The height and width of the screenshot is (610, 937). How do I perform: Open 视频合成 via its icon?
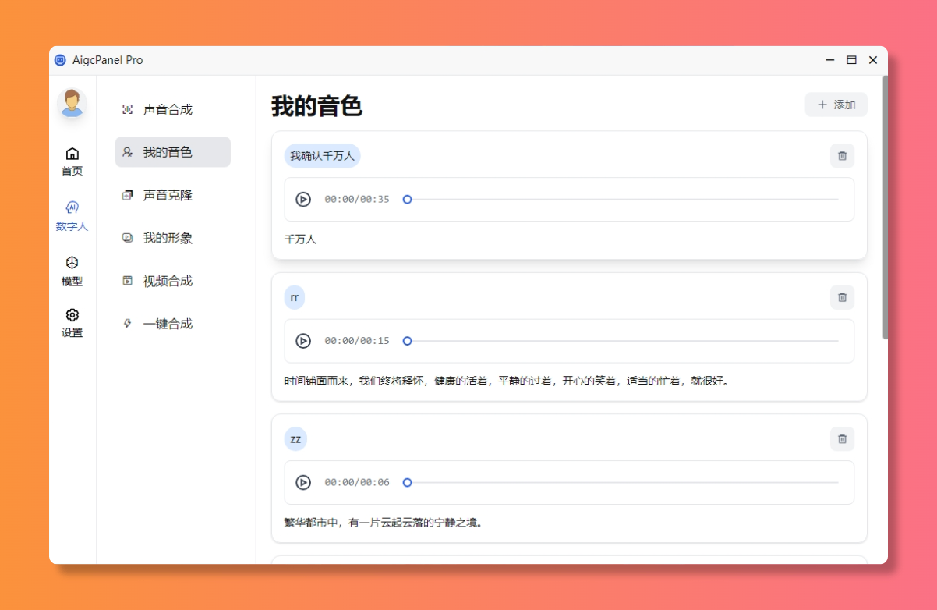pyautogui.click(x=127, y=281)
